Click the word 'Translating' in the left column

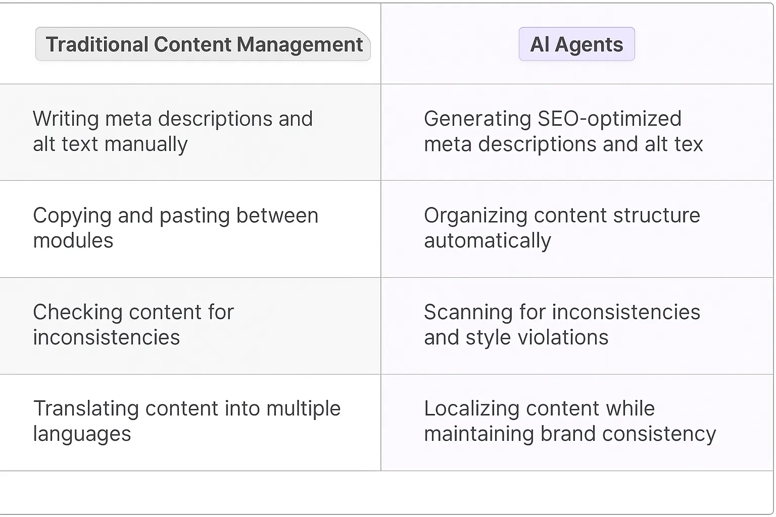[85, 408]
